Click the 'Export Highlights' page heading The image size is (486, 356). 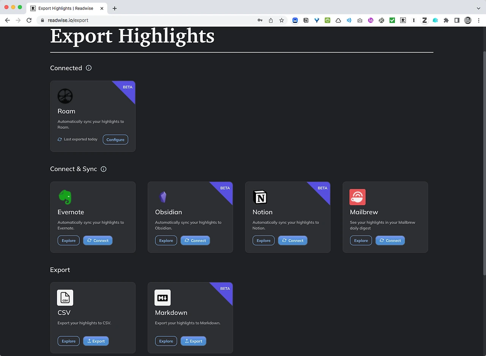(133, 36)
